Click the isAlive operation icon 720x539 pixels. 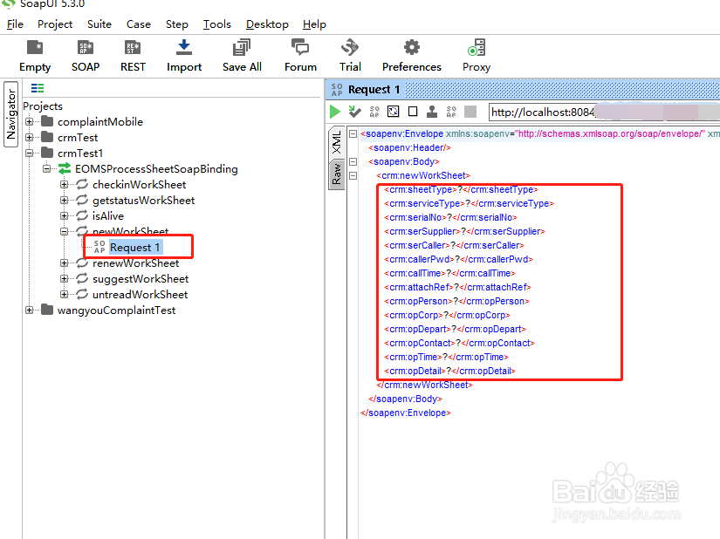tap(82, 215)
